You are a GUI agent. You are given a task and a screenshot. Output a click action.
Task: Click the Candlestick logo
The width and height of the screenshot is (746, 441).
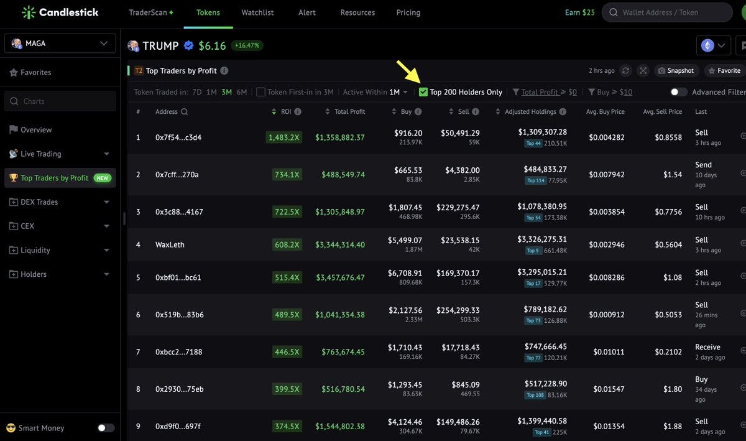pyautogui.click(x=60, y=12)
